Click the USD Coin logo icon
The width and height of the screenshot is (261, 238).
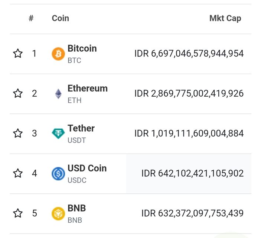58,174
